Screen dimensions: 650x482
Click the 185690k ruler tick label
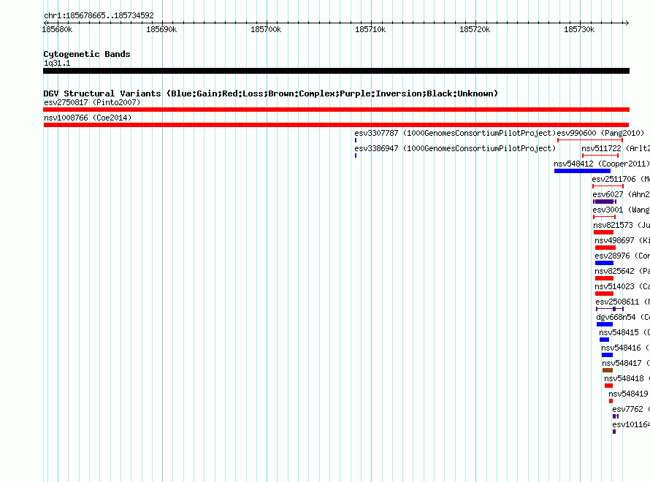[161, 29]
